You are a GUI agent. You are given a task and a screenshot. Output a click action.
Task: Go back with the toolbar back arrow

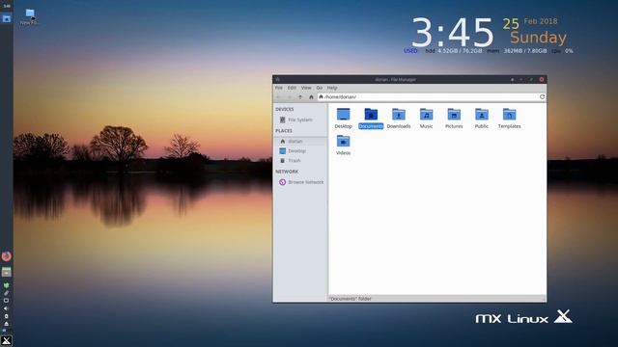click(278, 96)
